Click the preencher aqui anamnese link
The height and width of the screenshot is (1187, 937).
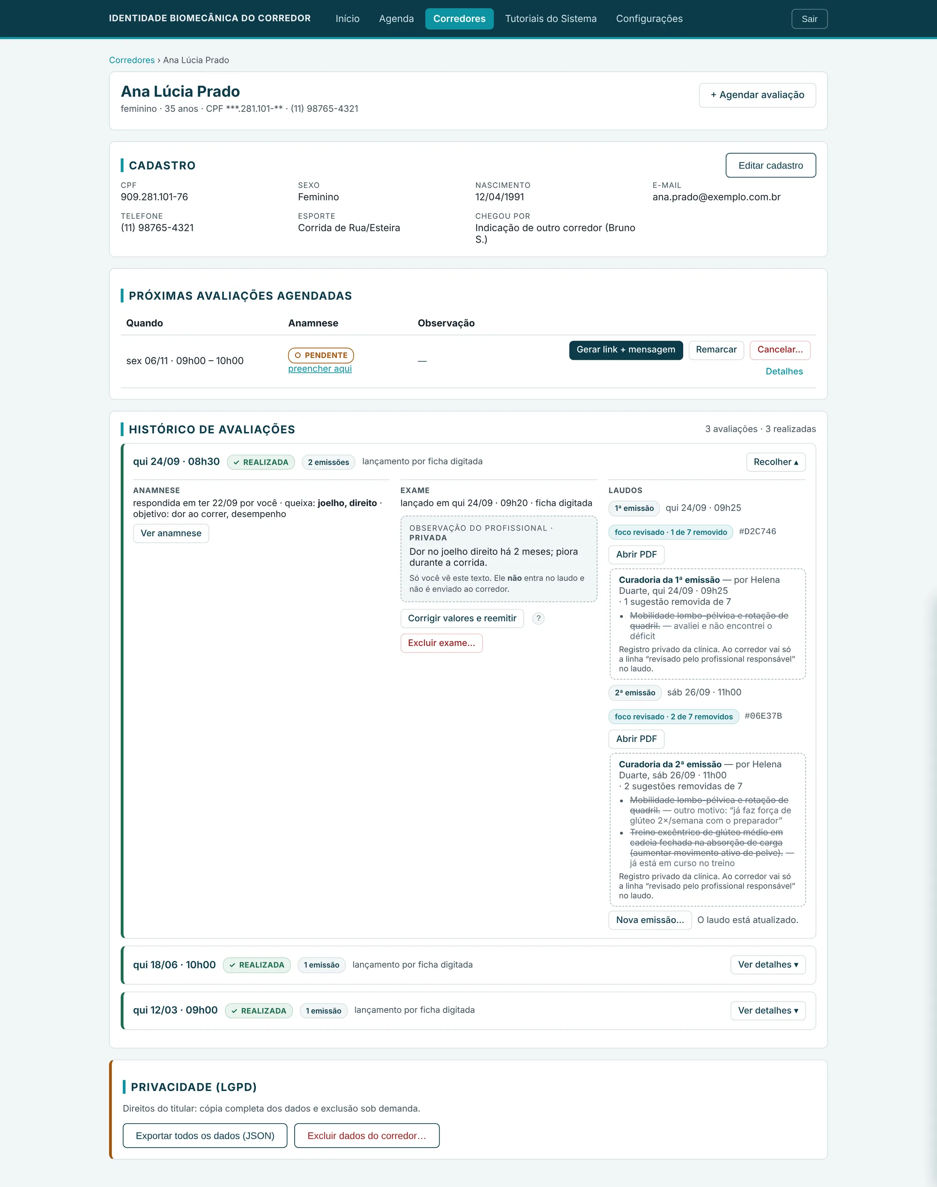(320, 369)
